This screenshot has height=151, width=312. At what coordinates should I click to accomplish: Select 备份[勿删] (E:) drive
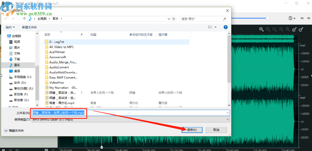coord(21,89)
